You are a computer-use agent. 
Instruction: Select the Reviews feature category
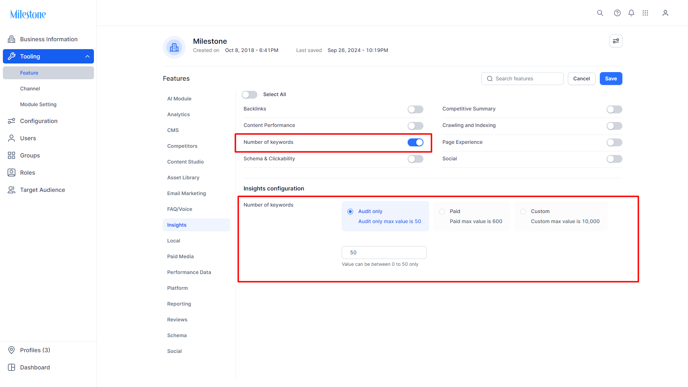196,320
